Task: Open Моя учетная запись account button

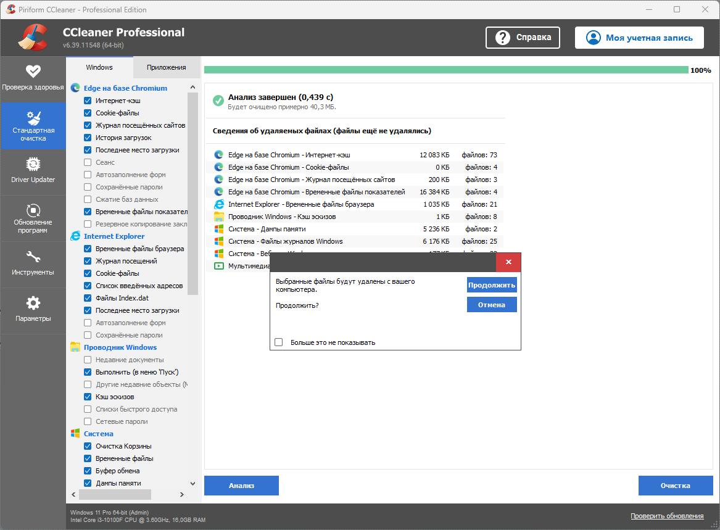Action: point(639,37)
